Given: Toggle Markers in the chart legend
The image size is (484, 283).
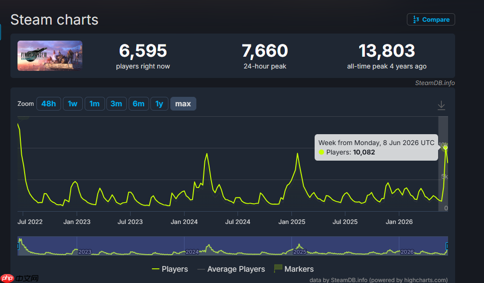Looking at the screenshot, I should click(293, 269).
